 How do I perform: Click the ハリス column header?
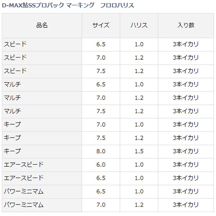pyautogui.click(x=139, y=25)
